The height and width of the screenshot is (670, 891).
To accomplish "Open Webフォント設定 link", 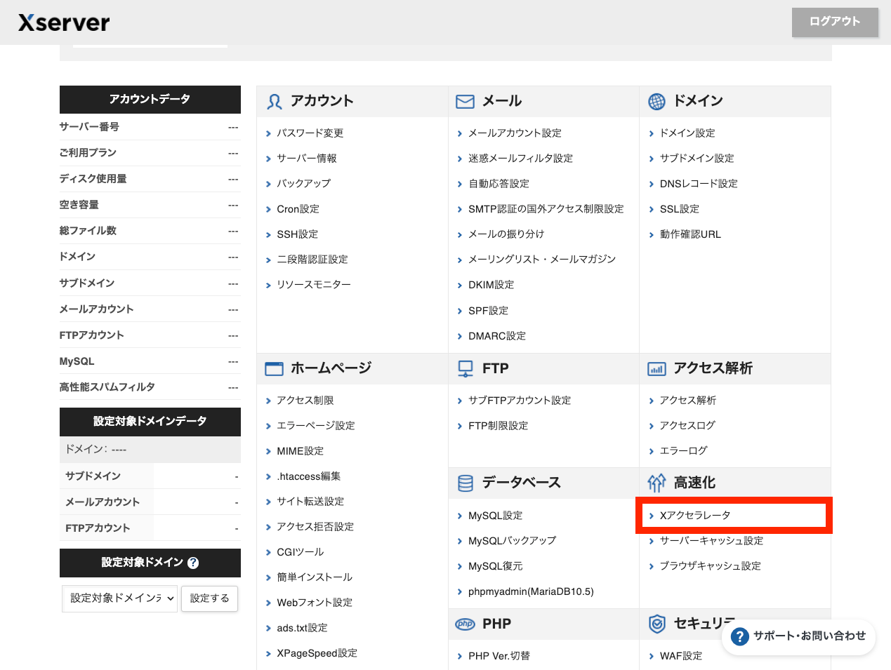I will [314, 602].
